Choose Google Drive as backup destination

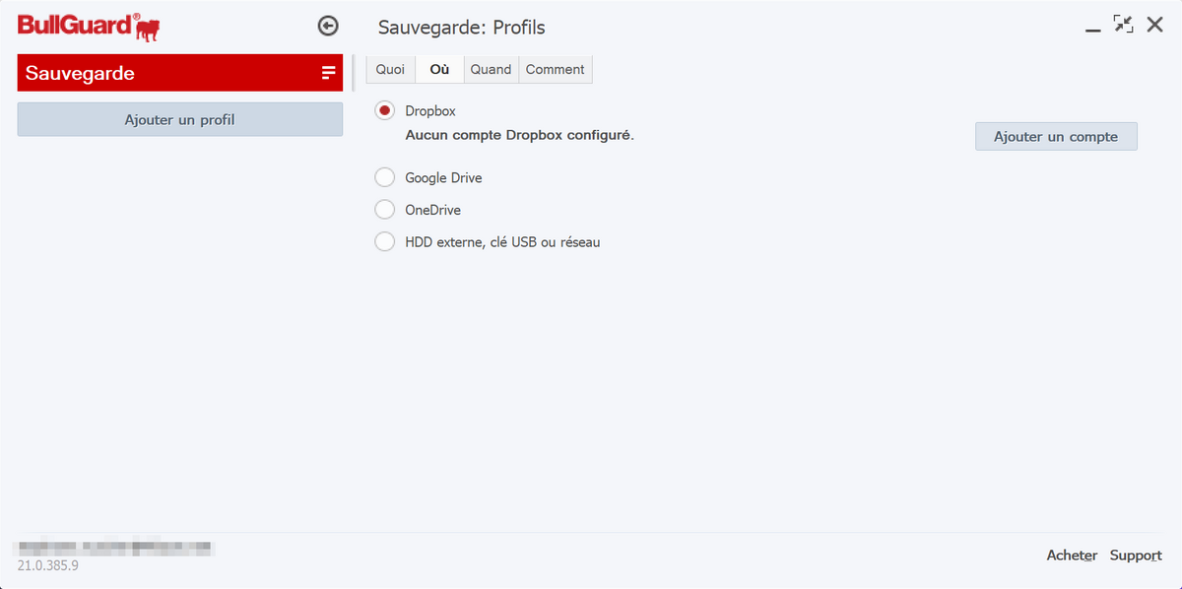tap(385, 178)
